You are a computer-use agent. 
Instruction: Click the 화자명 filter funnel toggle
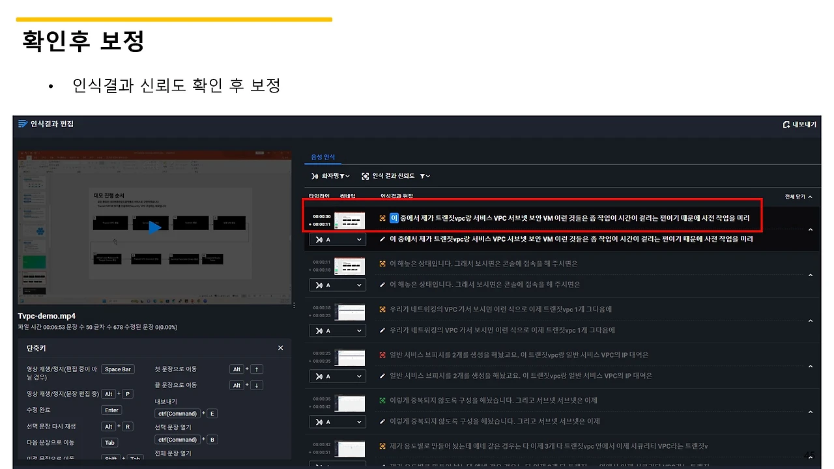(343, 176)
